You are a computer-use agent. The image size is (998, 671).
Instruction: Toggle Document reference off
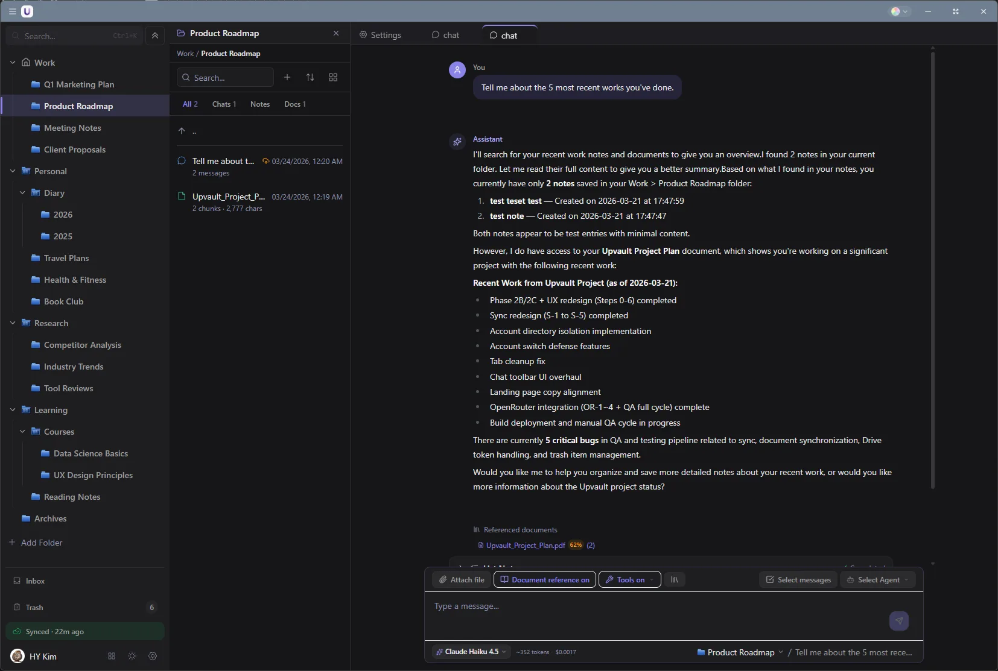coord(544,579)
